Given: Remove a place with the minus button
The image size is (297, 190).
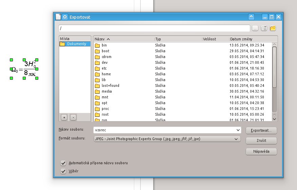Looking at the screenshot, I should tap(73, 118).
